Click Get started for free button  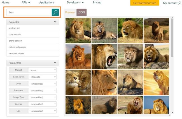coord(145,3)
